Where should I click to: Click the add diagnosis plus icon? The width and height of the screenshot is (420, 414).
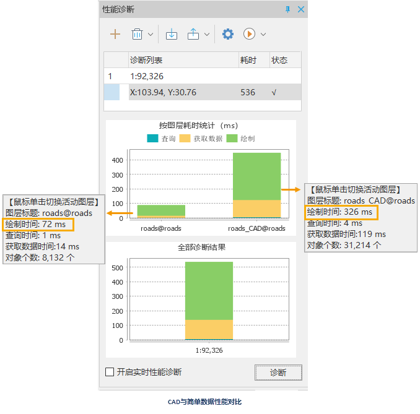(115, 34)
